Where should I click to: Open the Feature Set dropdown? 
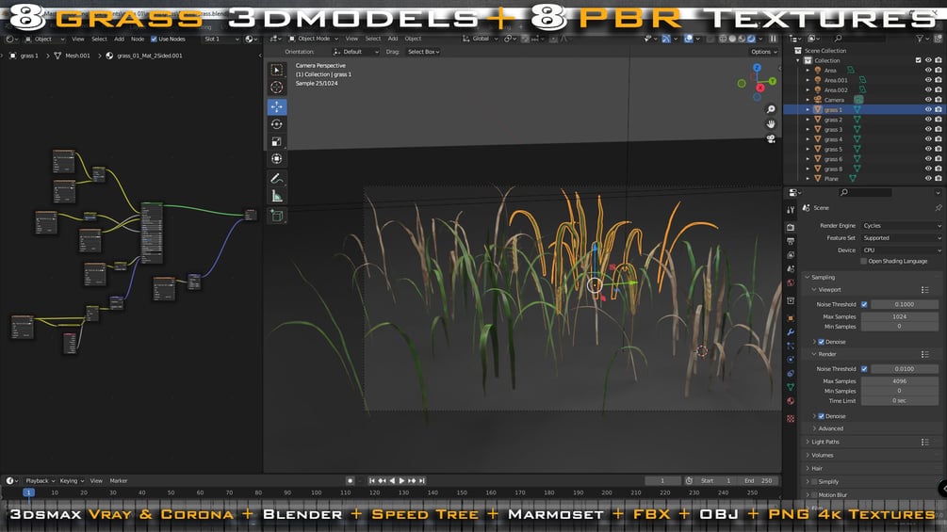(902, 238)
